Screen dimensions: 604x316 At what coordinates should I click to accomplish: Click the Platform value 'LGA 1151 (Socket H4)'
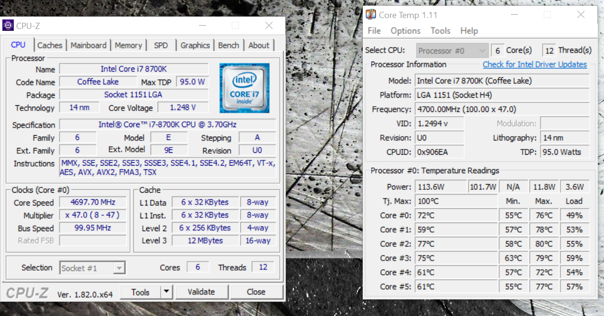point(502,95)
